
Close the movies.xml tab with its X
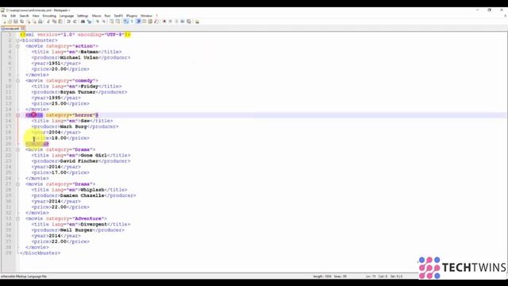click(x=23, y=29)
